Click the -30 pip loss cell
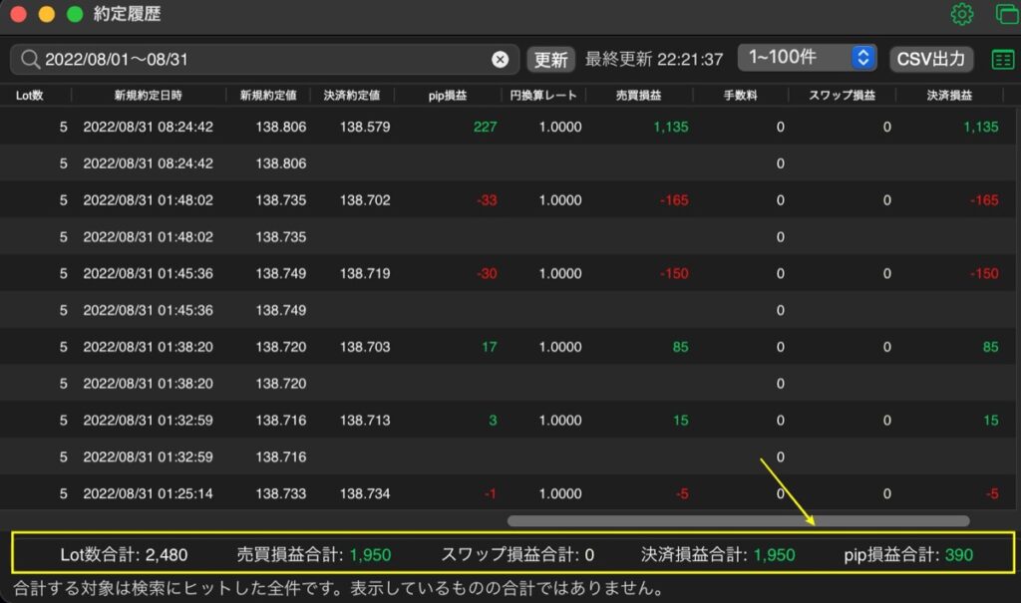 pyautogui.click(x=487, y=273)
